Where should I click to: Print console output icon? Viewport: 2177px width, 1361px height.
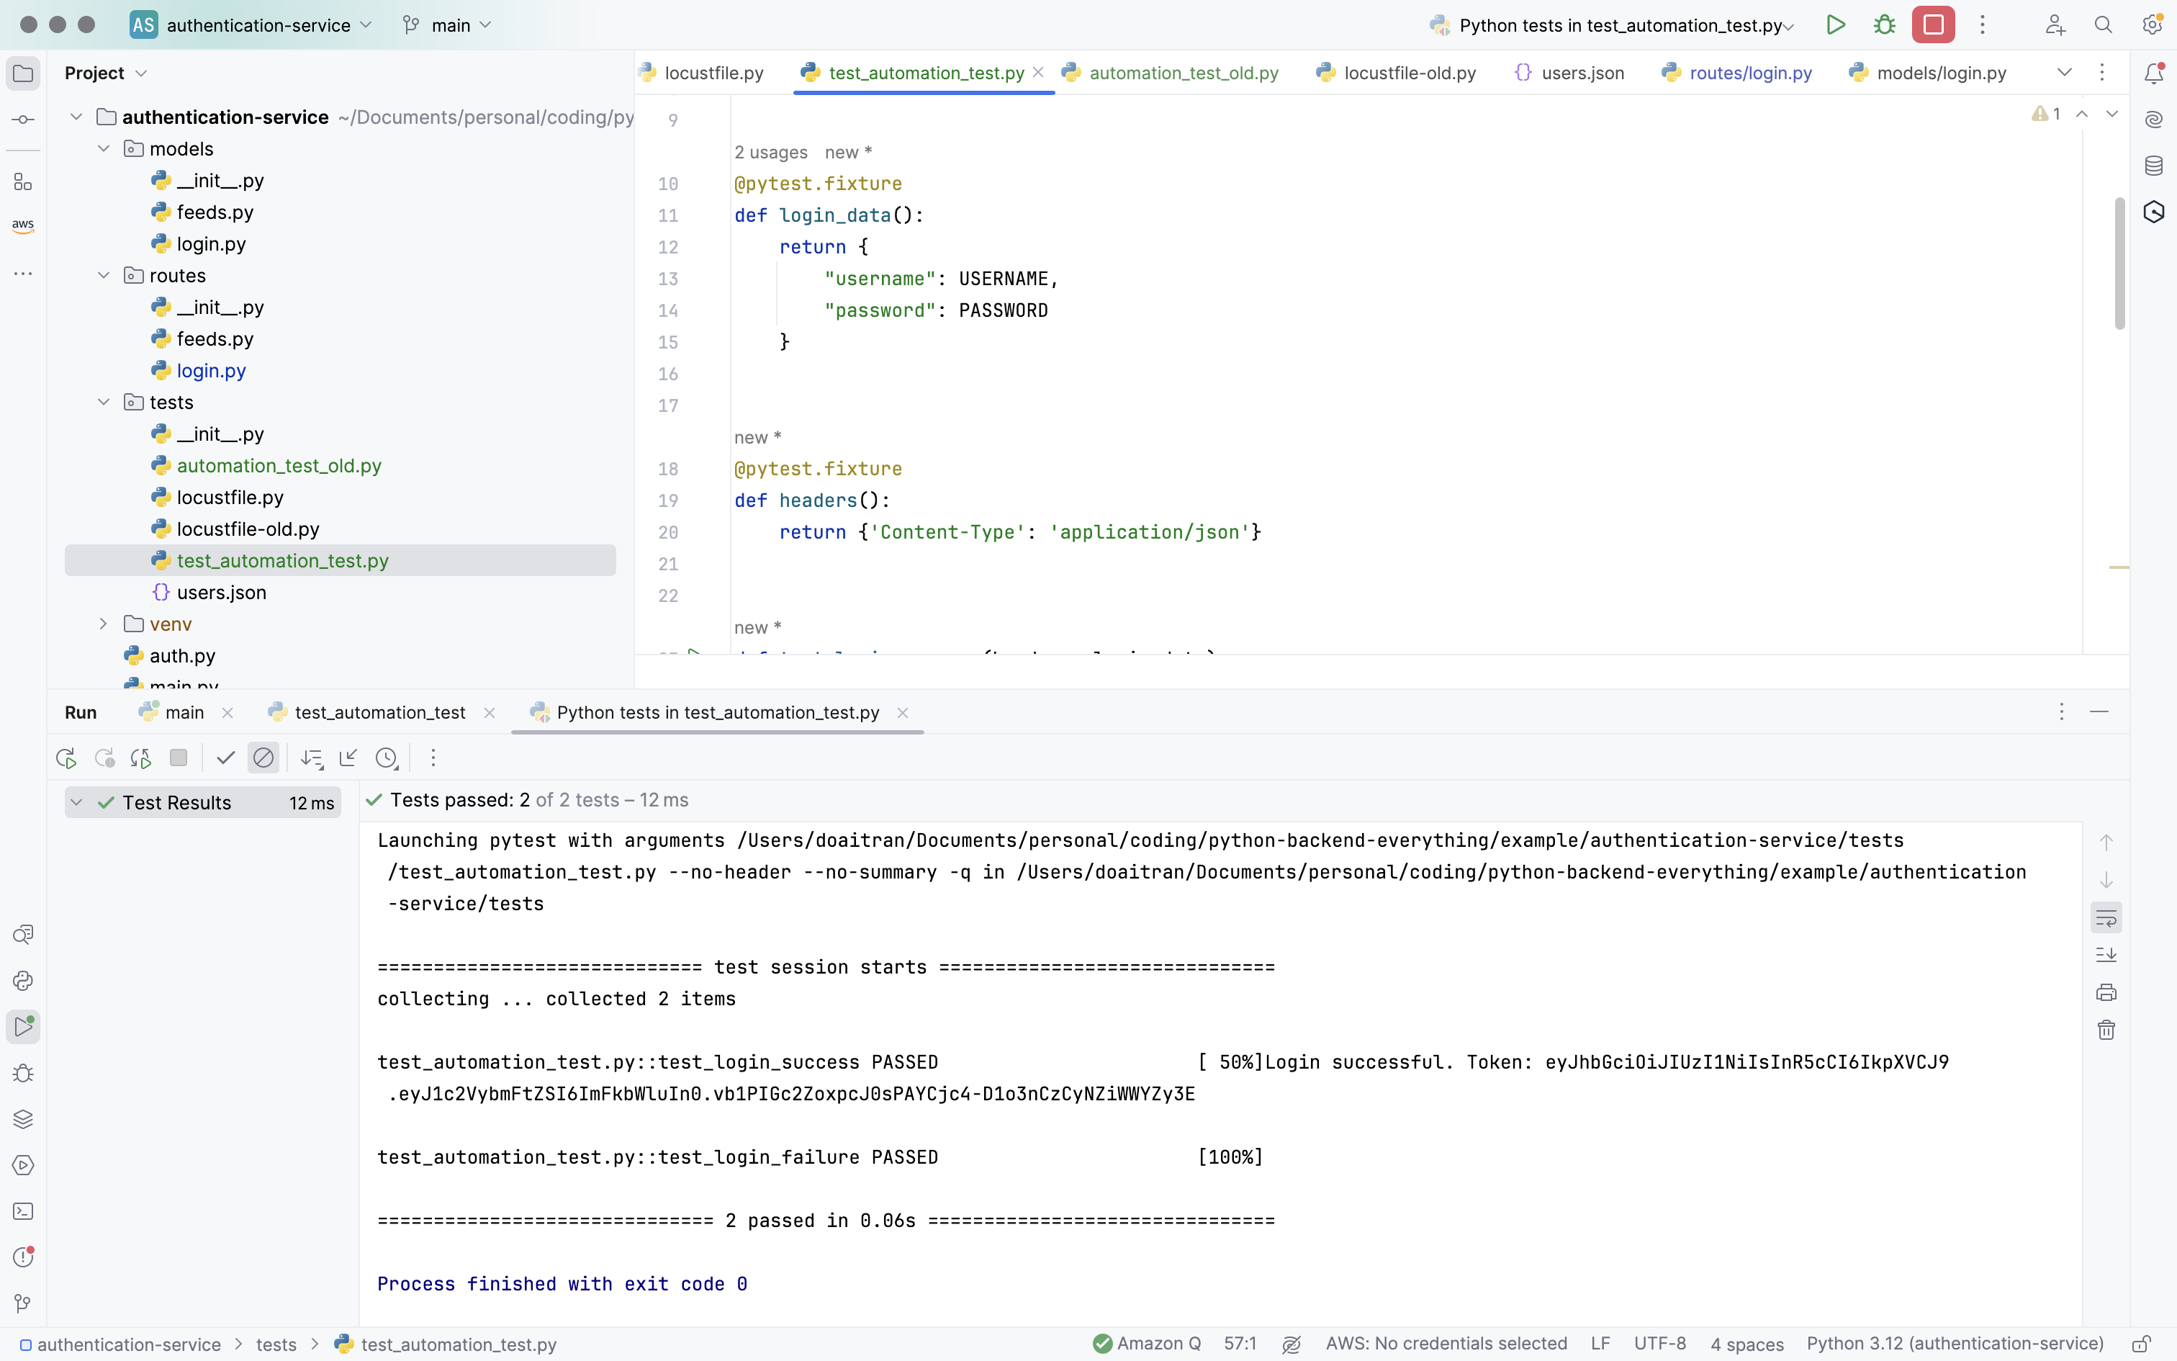pos(2106,992)
